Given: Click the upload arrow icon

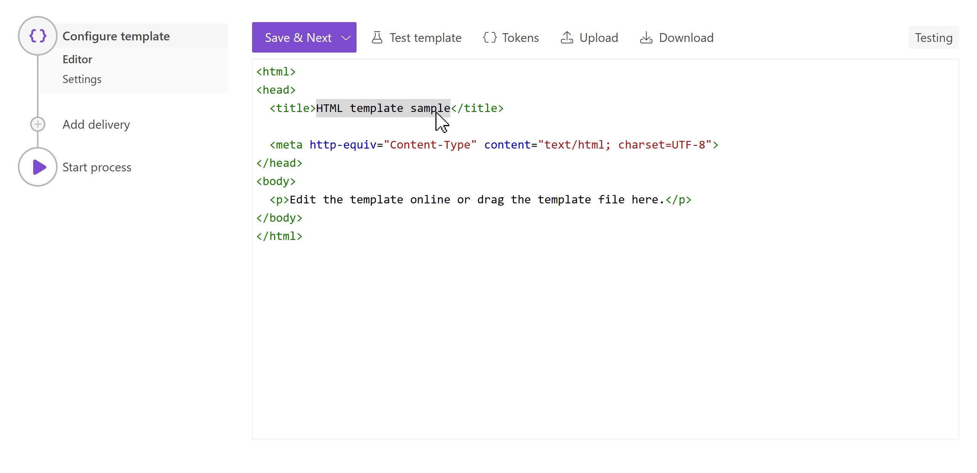Looking at the screenshot, I should [x=567, y=37].
